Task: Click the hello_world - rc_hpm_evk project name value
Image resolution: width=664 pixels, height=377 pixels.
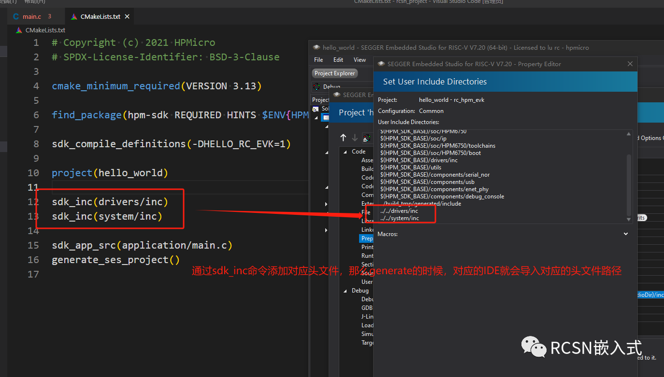Action: coord(451,100)
